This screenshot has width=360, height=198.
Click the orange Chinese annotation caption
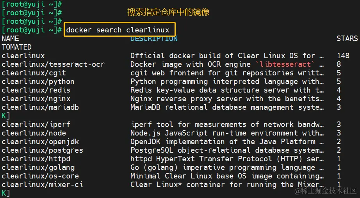click(x=168, y=12)
